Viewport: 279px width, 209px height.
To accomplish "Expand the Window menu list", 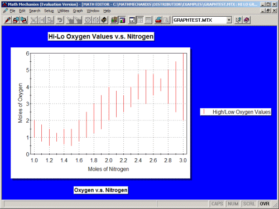I will pyautogui.click(x=93, y=11).
